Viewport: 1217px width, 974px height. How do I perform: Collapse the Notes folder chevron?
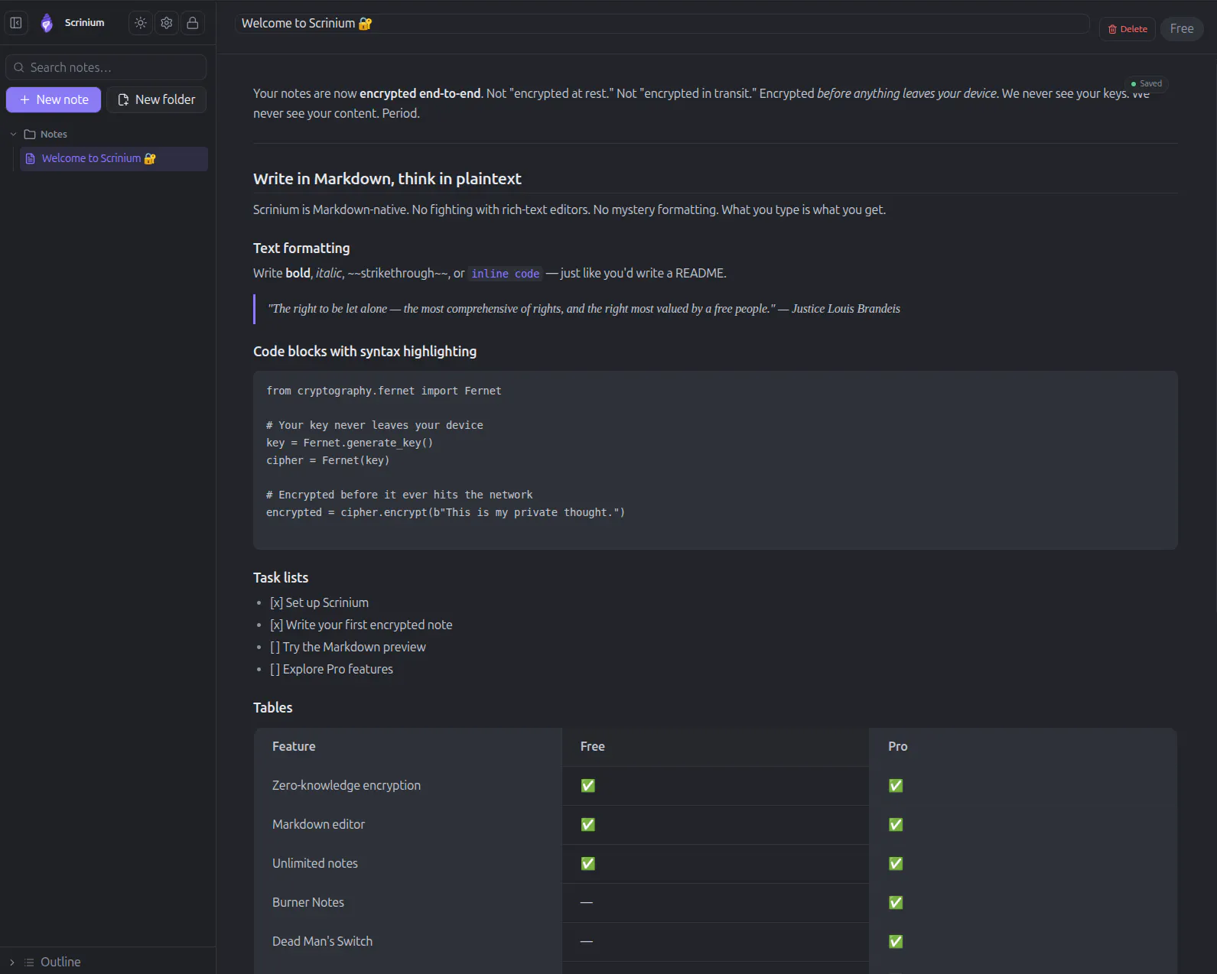[13, 134]
